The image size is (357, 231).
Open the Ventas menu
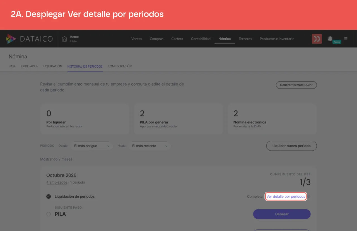(x=137, y=39)
